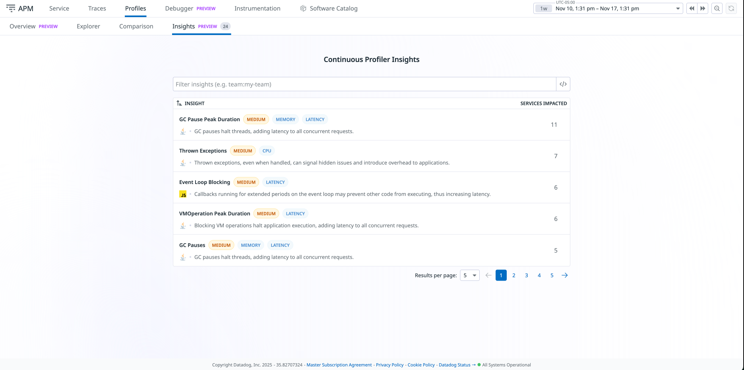744x370 pixels.
Task: Go to page 3 of results
Action: coord(526,275)
